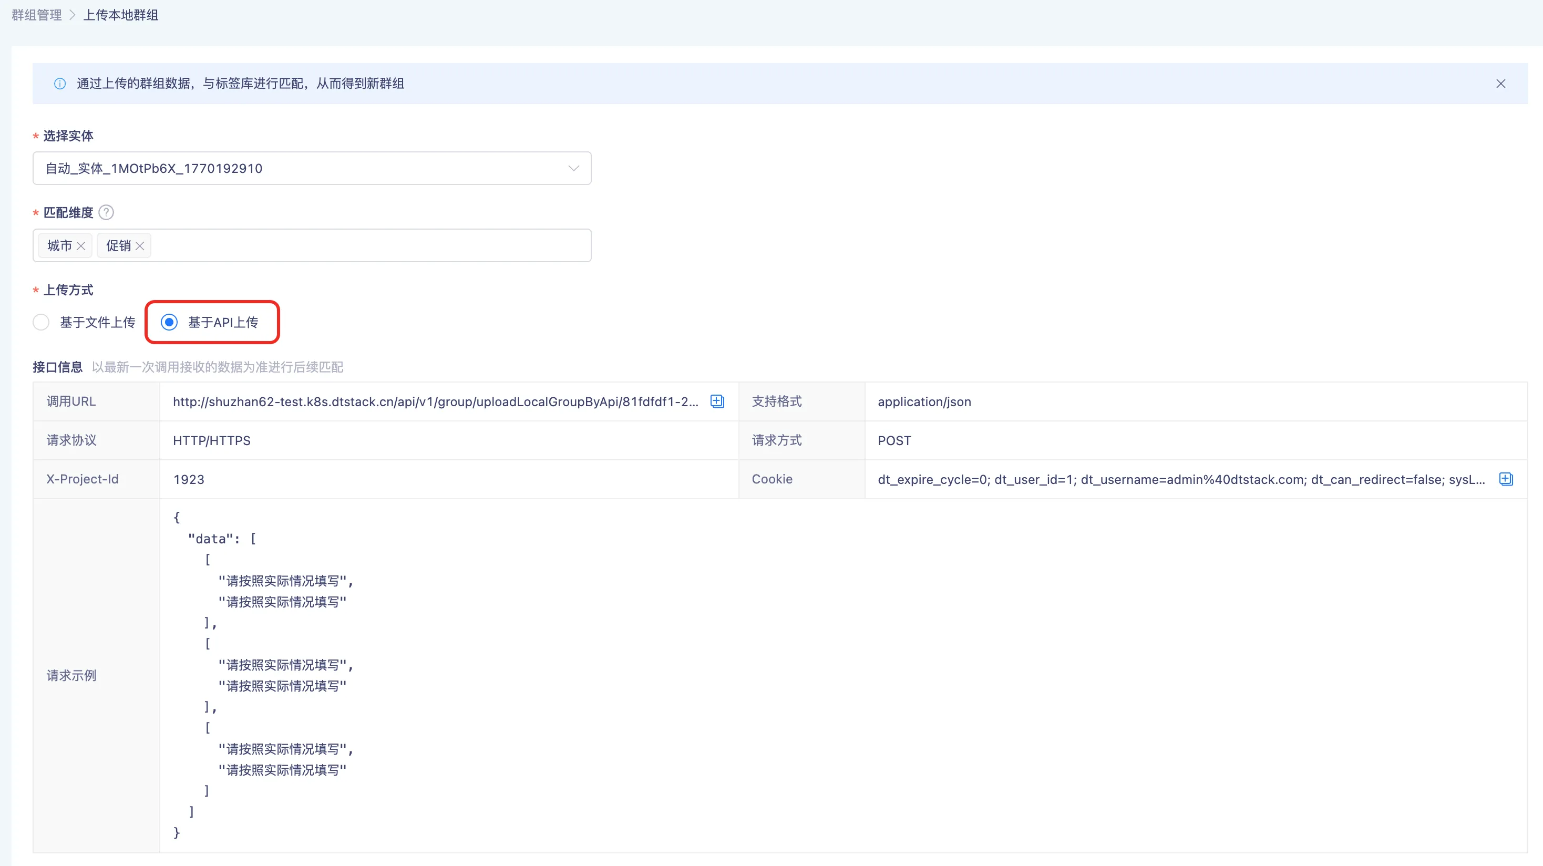Click the truncated 调用URL link text
This screenshot has height=866, width=1543.
(x=436, y=402)
